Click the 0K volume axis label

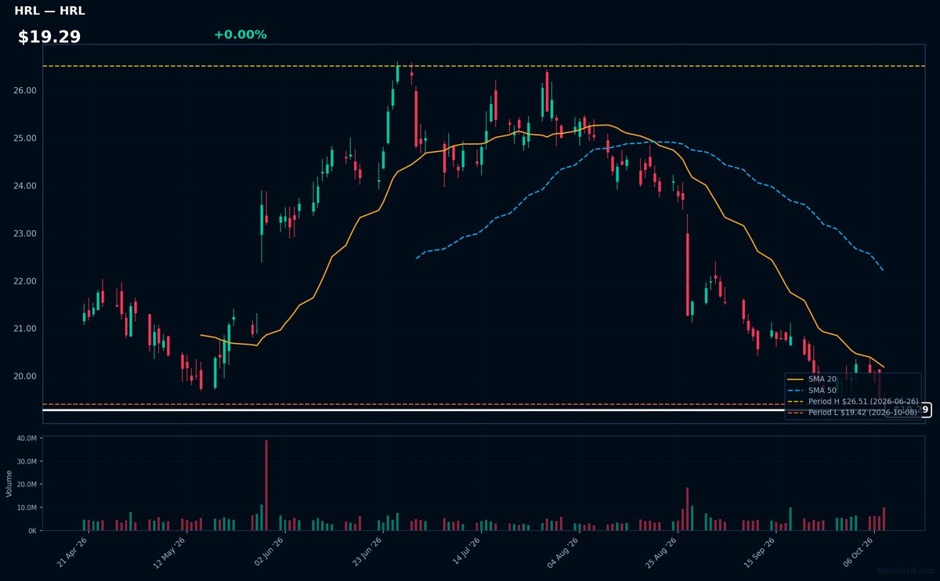tap(32, 531)
